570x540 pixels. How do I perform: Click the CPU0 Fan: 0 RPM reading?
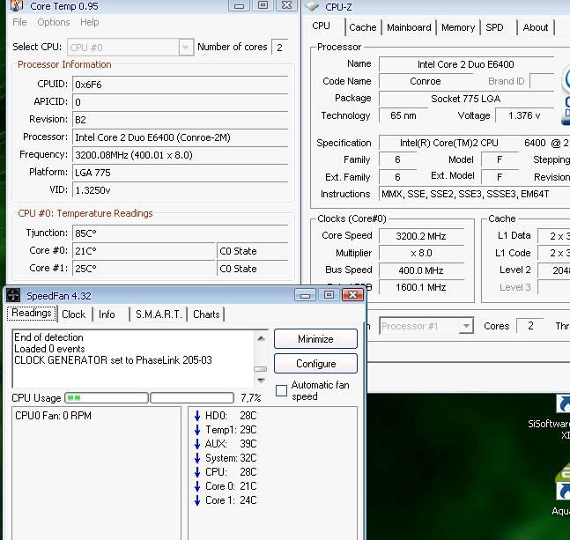coord(53,416)
